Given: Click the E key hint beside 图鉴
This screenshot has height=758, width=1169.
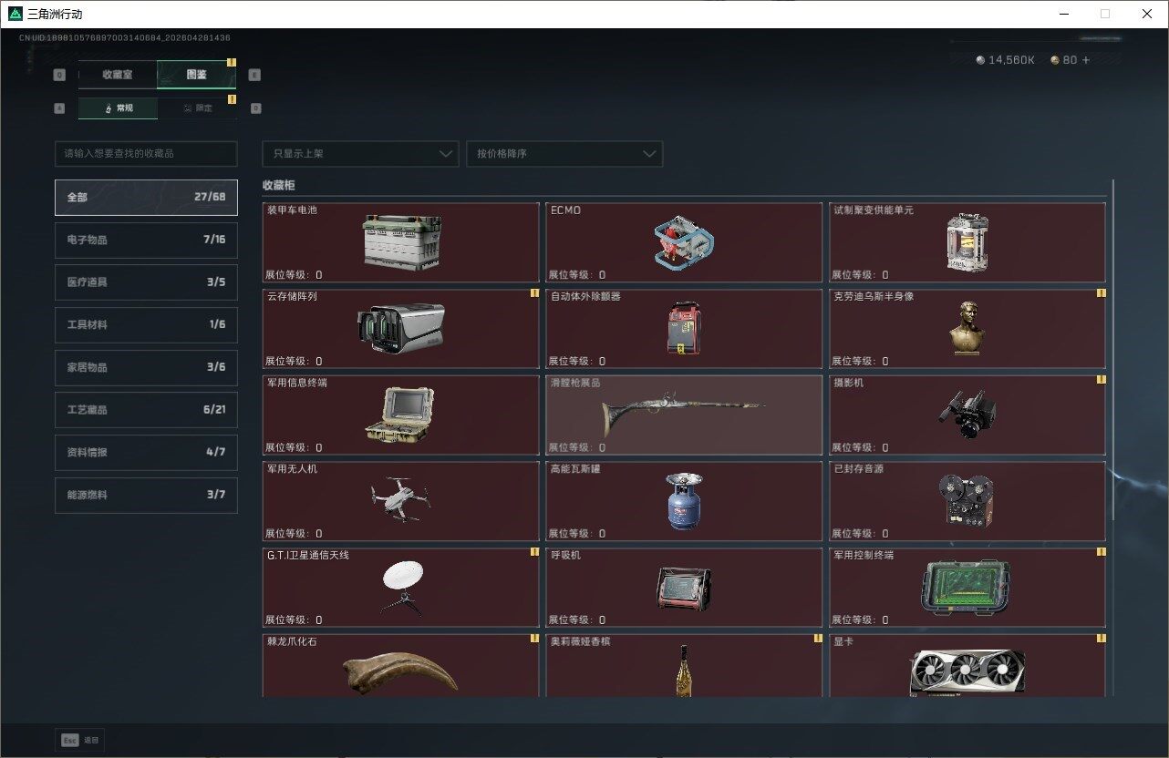Looking at the screenshot, I should 254,75.
